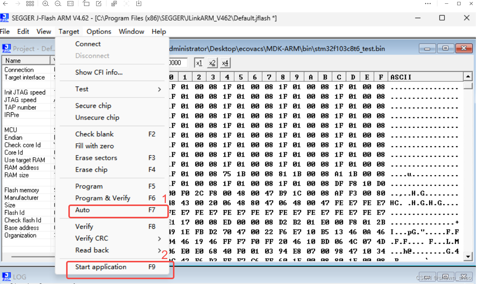Select the Manufacturer row
Viewport: 477px width, 284px height.
(x=28, y=197)
